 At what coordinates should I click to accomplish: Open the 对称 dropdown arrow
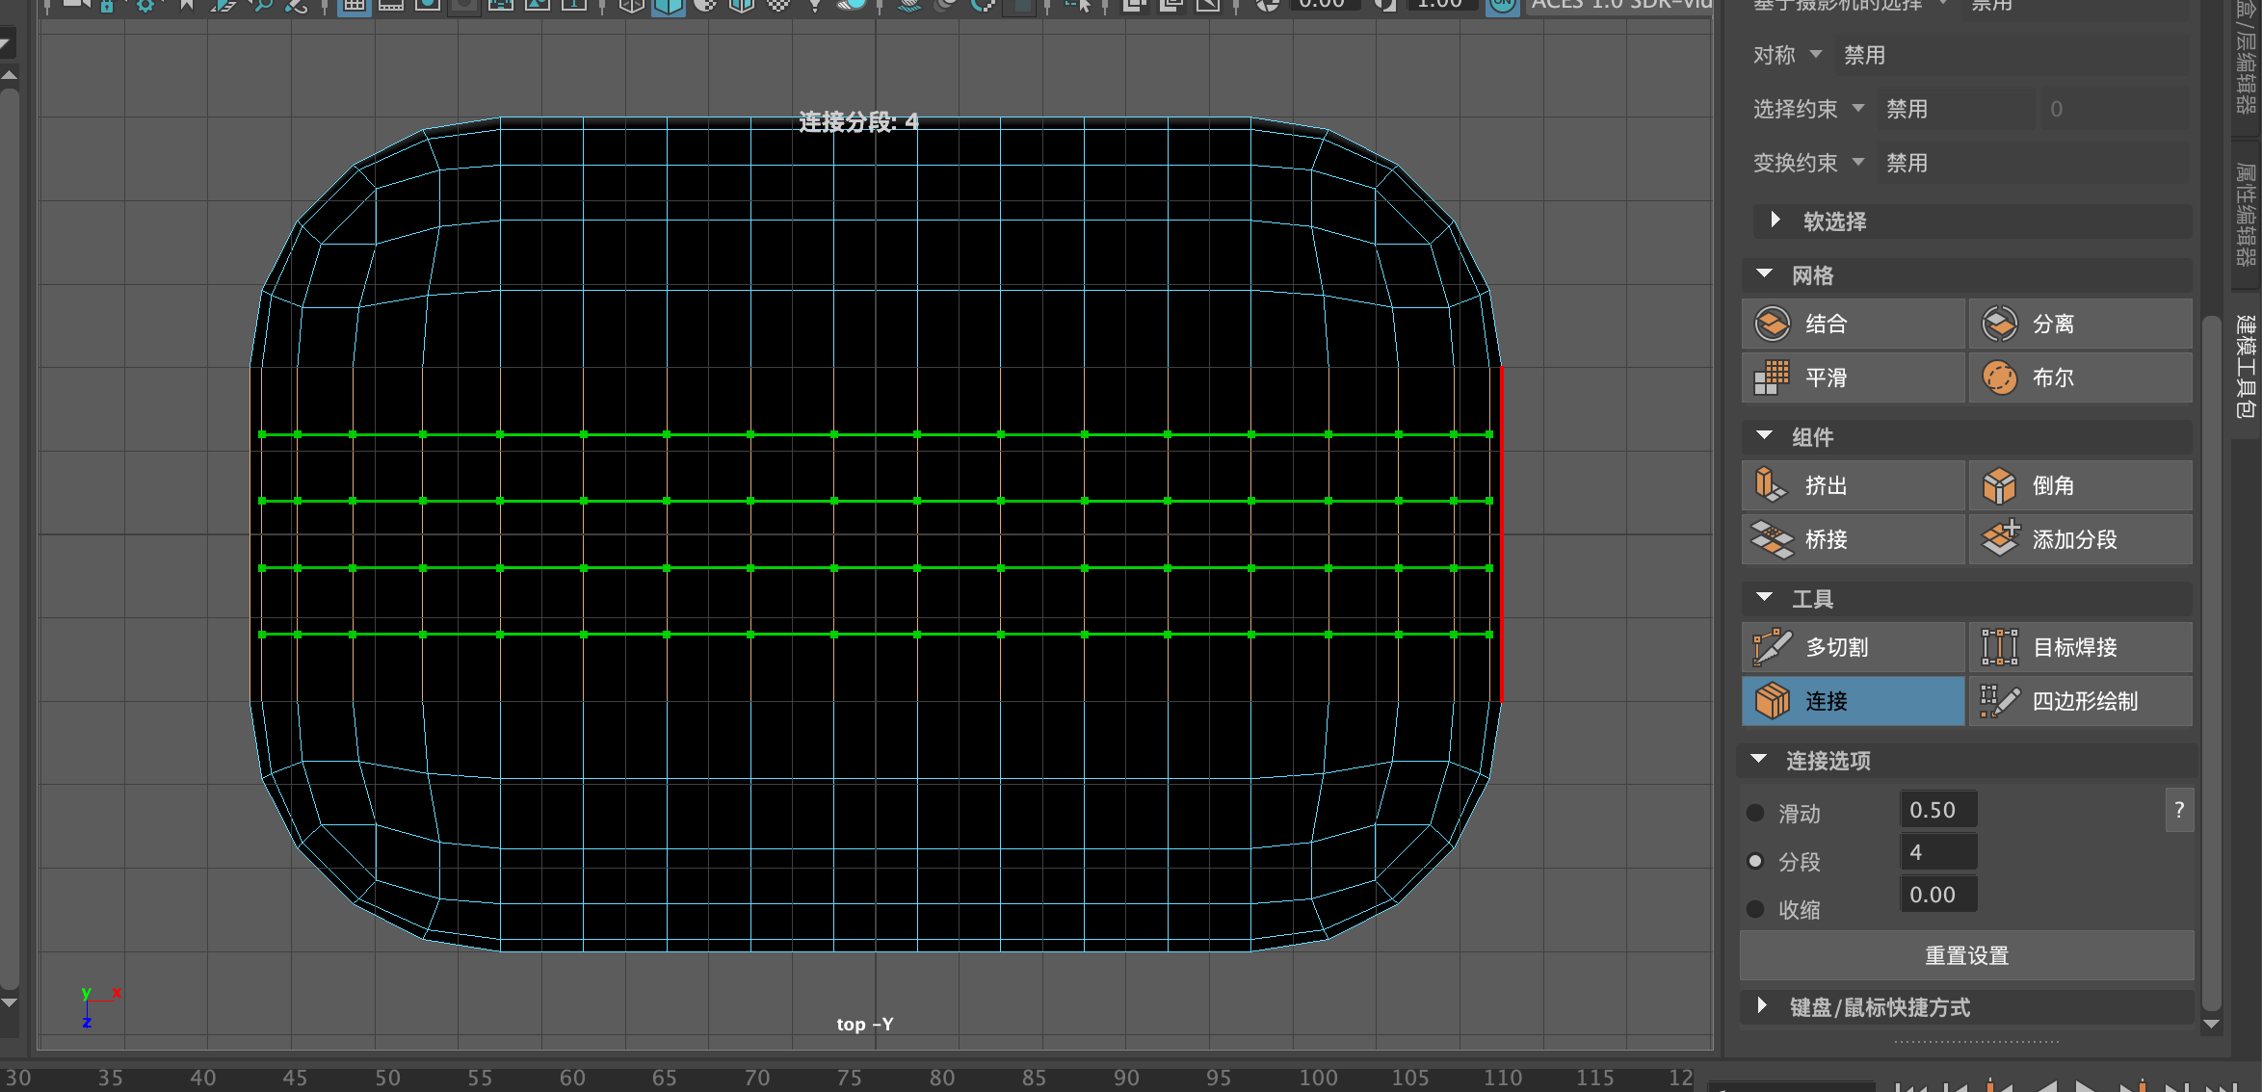coord(1816,54)
